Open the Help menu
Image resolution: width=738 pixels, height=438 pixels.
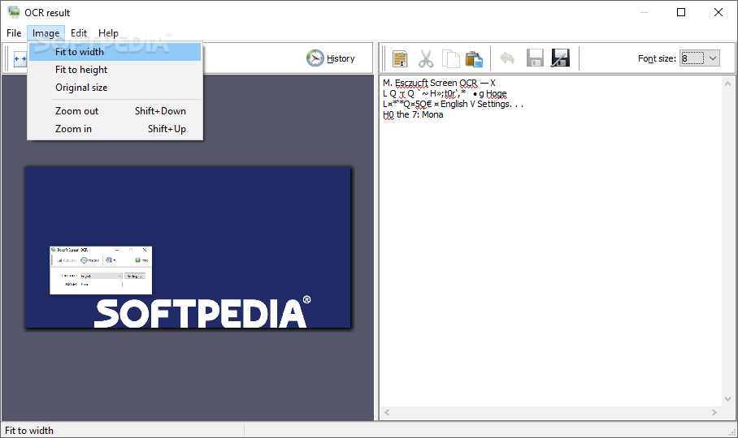point(108,33)
